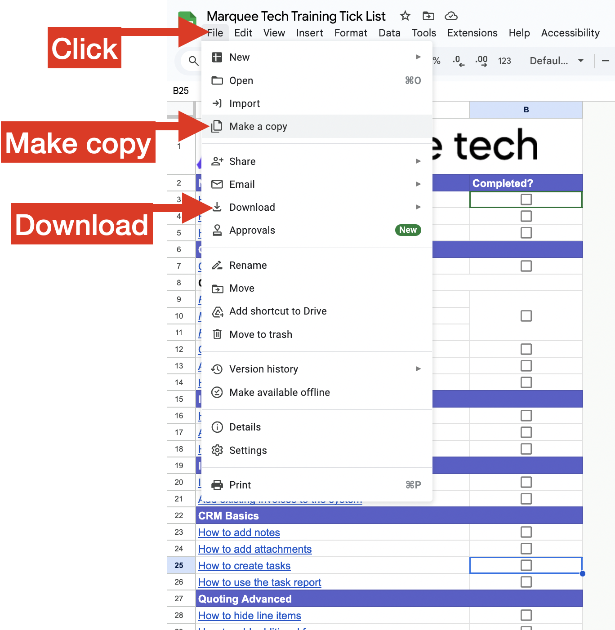Tick the checkbox for How to hide line items
This screenshot has height=630, width=615.
pos(526,615)
